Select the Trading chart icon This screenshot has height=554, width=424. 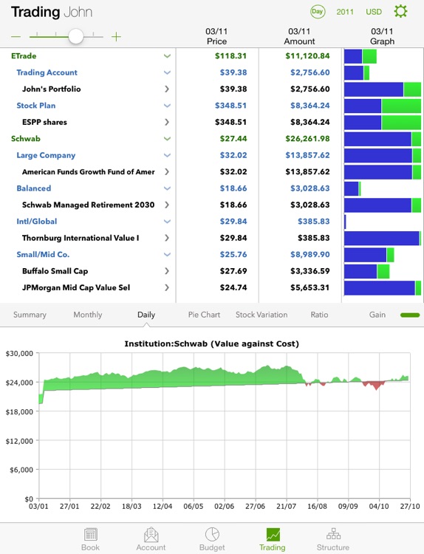[273, 535]
